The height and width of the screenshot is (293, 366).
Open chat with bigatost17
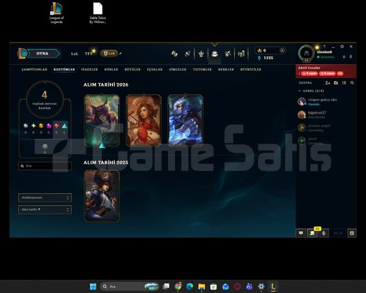click(x=326, y=114)
